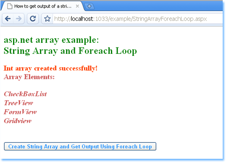The image size is (229, 163).
Task: Select the 'How to get output of a stri...' tab
Action: click(42, 6)
